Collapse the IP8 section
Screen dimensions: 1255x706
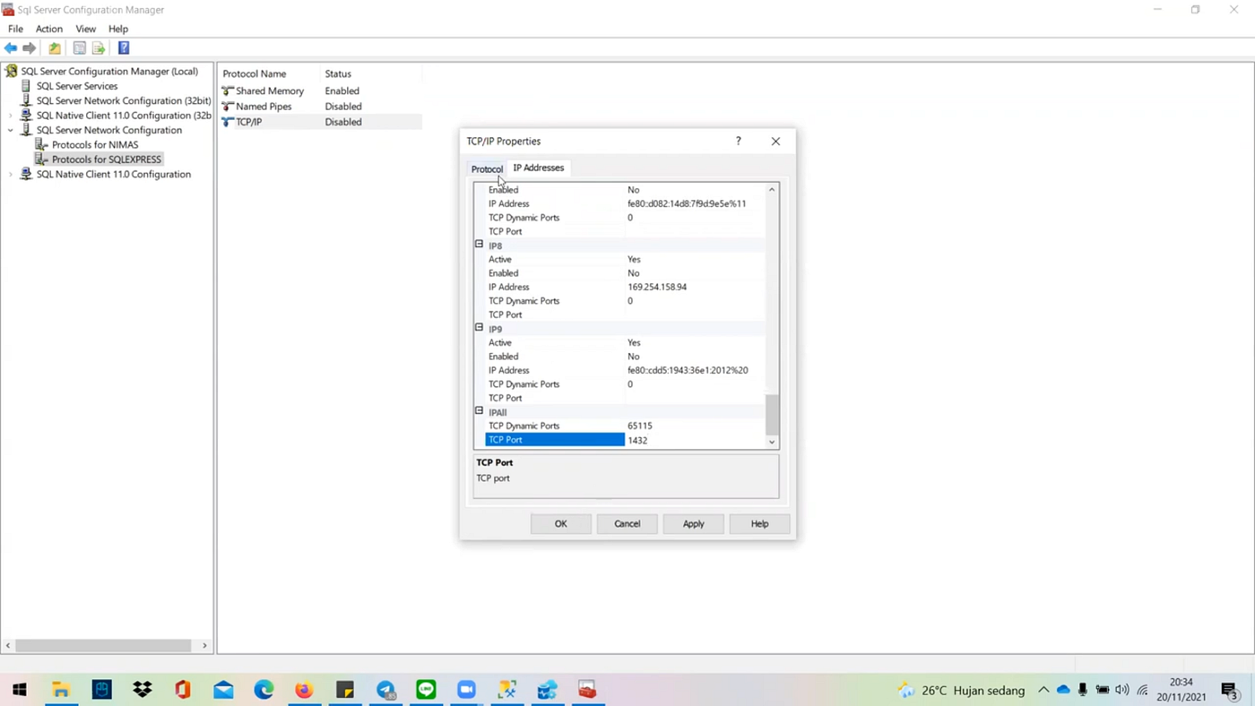tap(479, 245)
